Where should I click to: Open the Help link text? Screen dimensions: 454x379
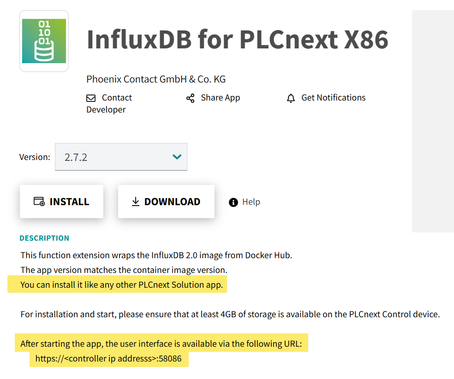coord(251,201)
